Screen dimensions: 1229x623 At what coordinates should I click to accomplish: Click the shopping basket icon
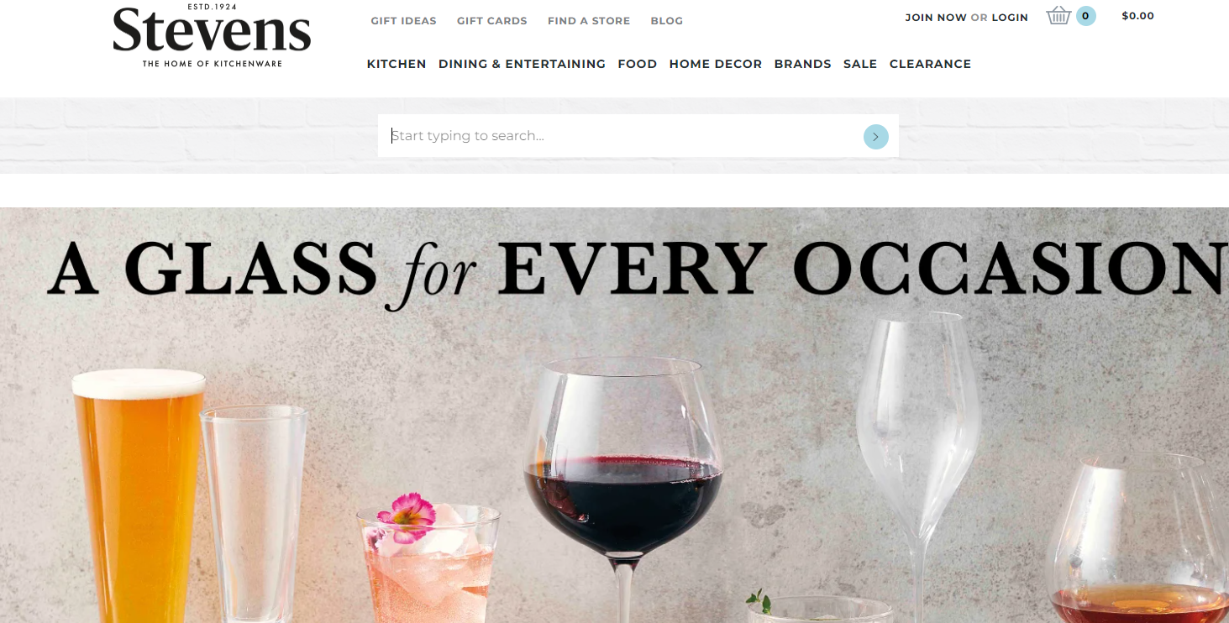click(x=1058, y=16)
